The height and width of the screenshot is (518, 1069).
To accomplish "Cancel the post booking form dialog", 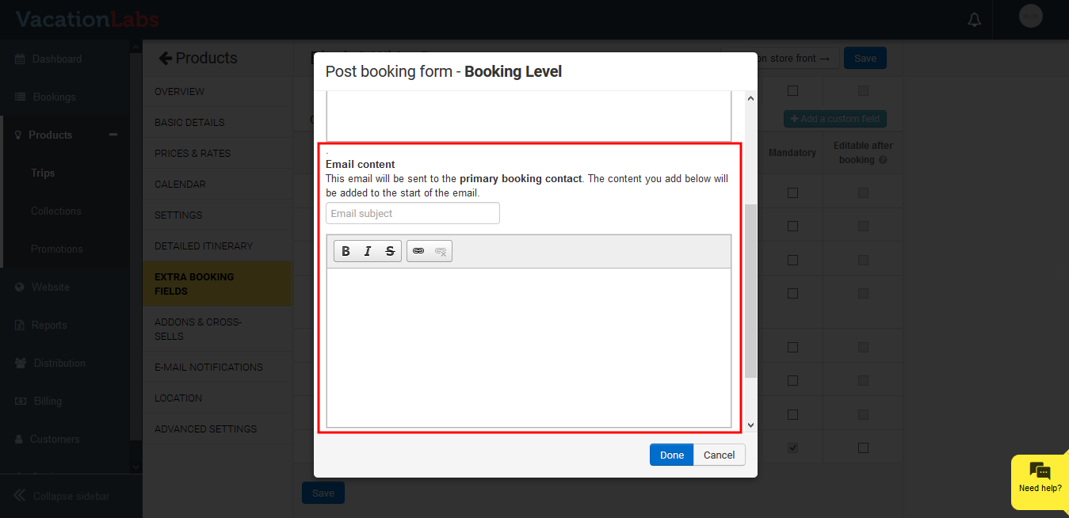I will [719, 455].
